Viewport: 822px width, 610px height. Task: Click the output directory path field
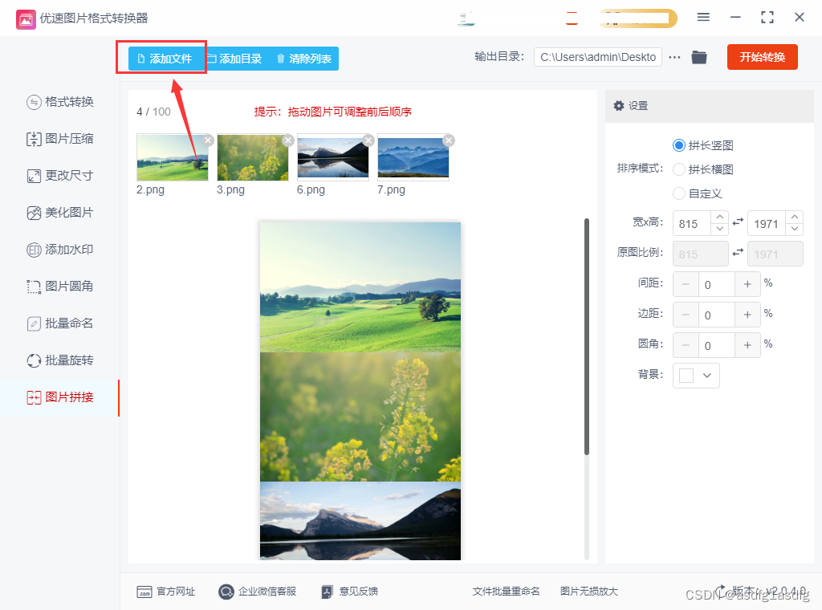[x=597, y=57]
